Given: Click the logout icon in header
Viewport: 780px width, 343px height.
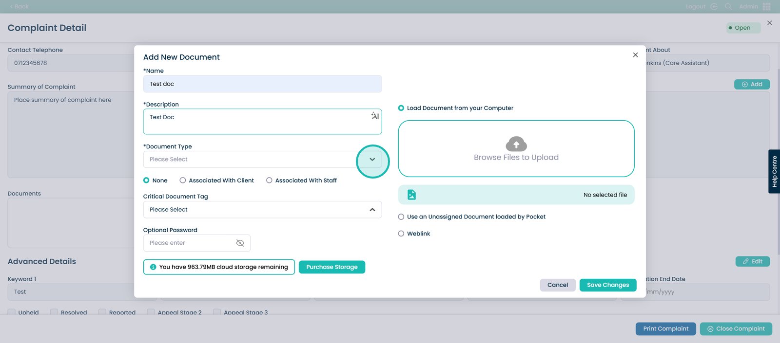Looking at the screenshot, I should pyautogui.click(x=714, y=6).
